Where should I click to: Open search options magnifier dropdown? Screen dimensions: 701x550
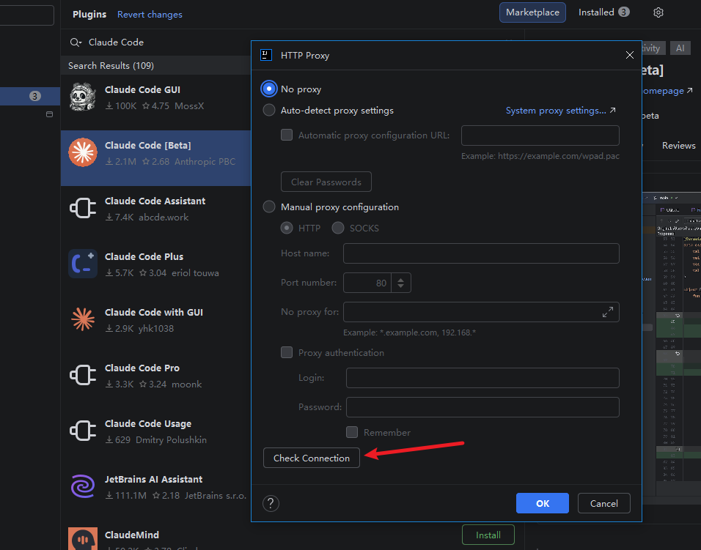(x=76, y=42)
